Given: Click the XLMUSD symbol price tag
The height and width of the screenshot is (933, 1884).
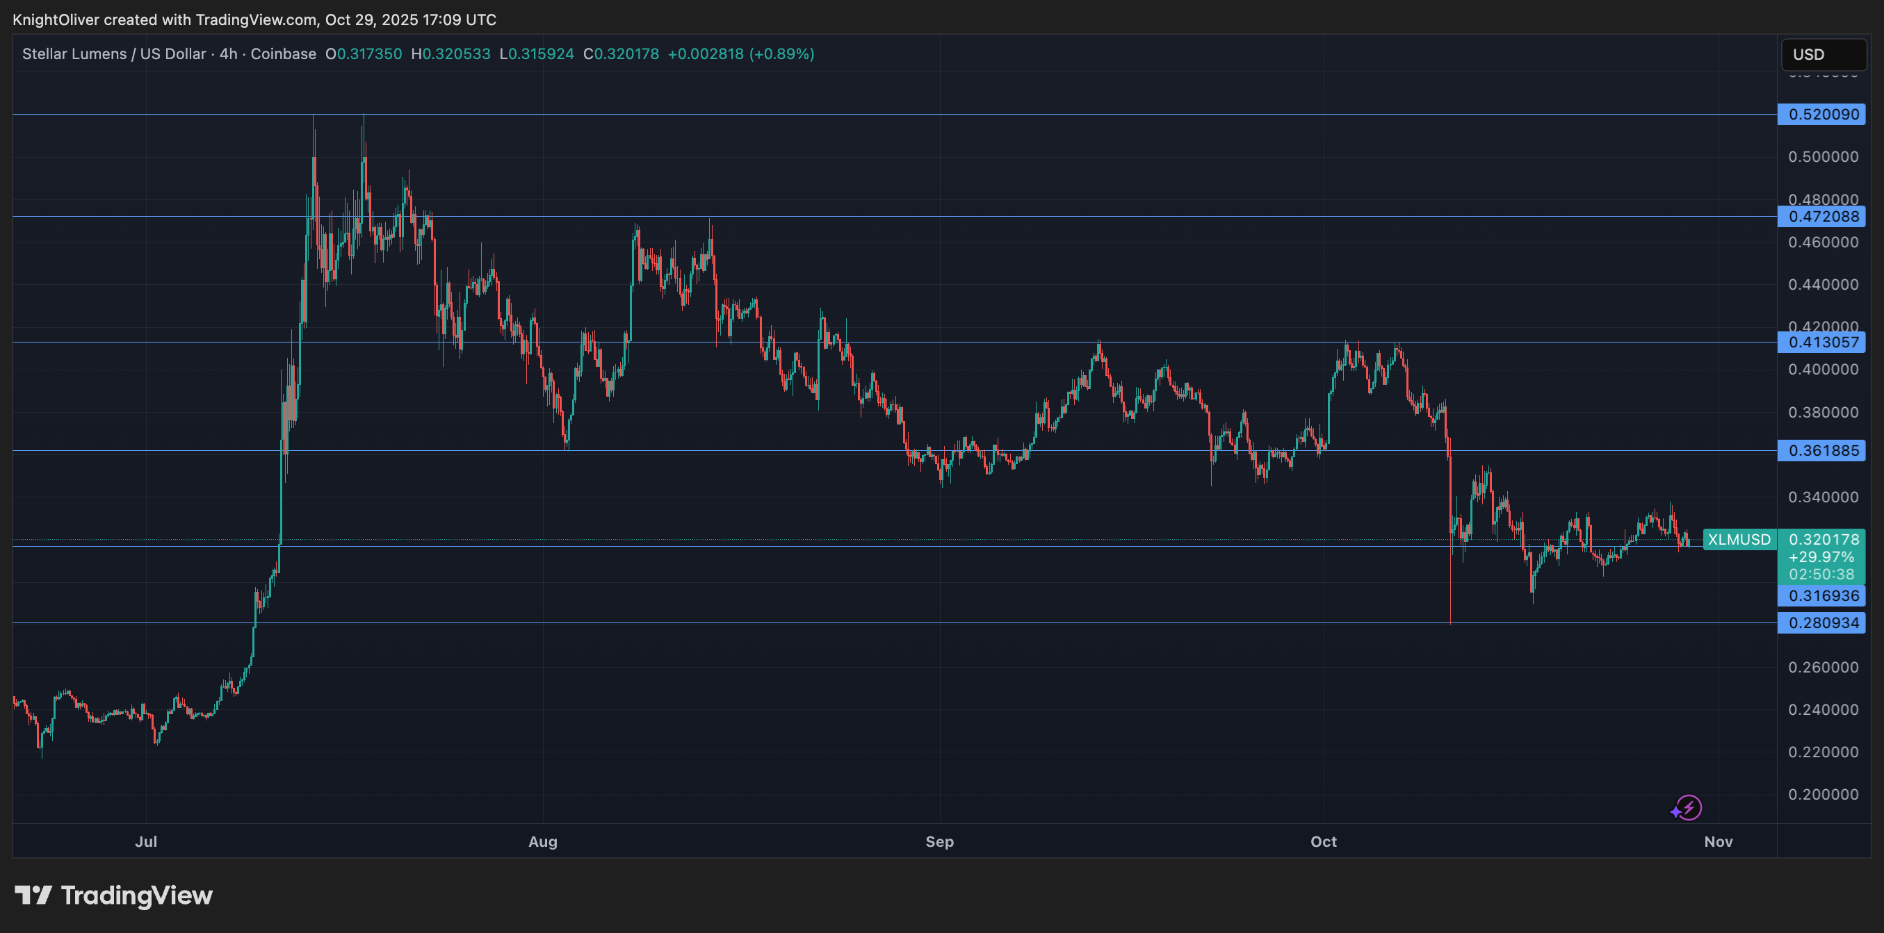Looking at the screenshot, I should click(1739, 539).
